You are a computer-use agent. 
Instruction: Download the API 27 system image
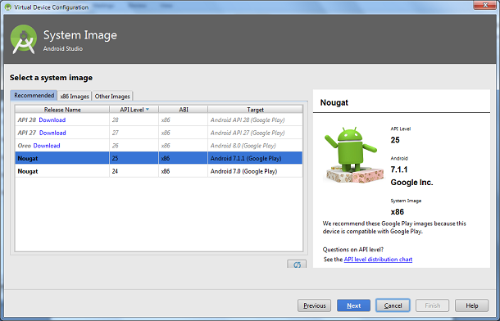point(52,133)
